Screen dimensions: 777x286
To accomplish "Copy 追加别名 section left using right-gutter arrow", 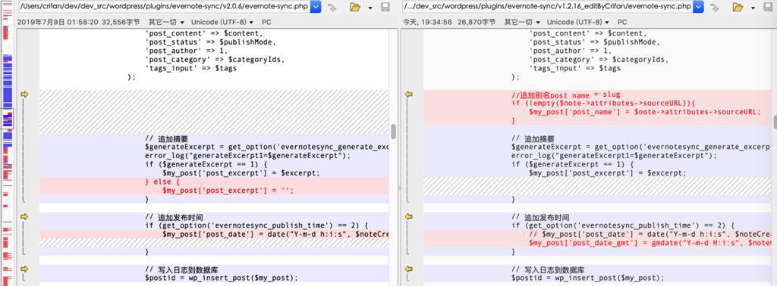I will point(409,95).
